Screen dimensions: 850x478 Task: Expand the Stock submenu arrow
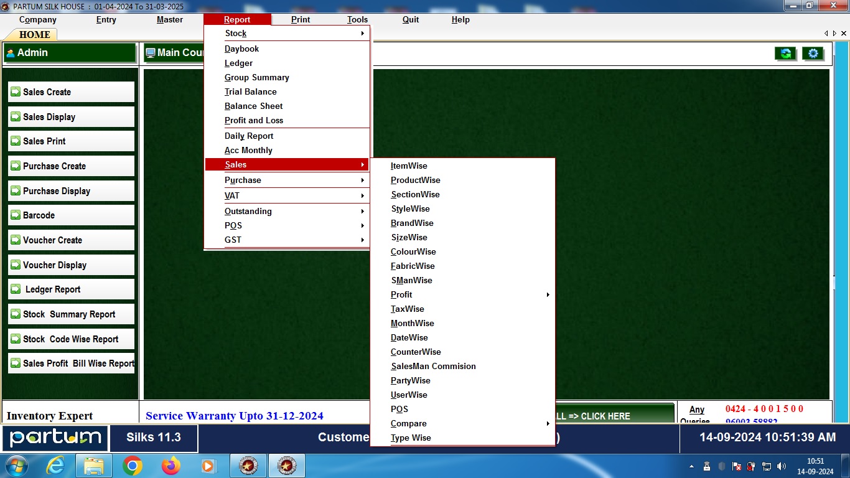[x=362, y=33]
